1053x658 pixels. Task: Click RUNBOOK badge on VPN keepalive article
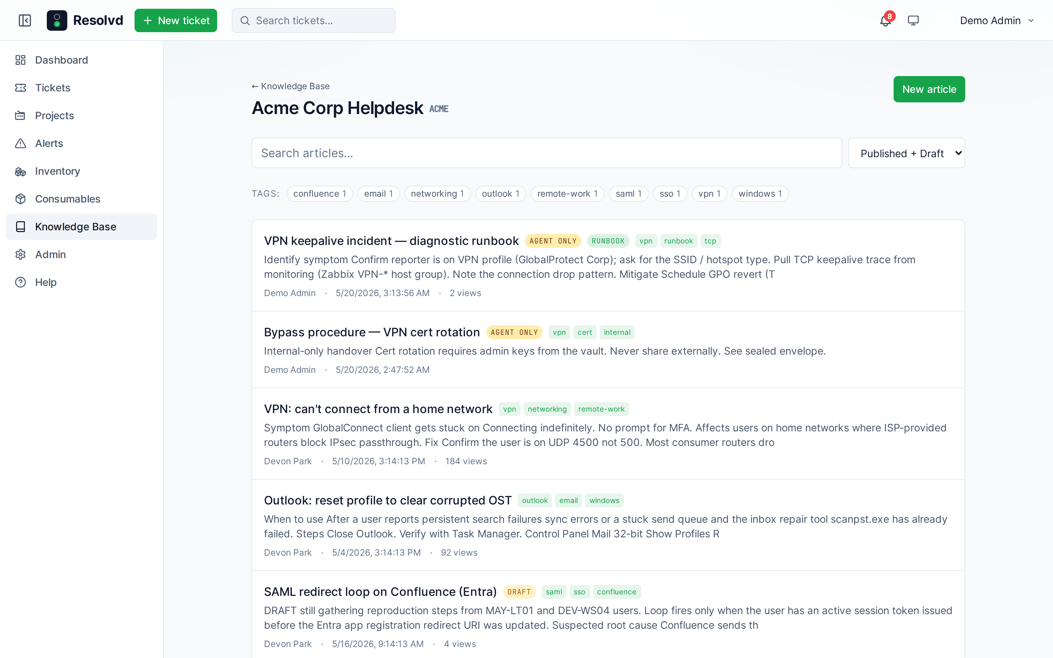(x=608, y=241)
